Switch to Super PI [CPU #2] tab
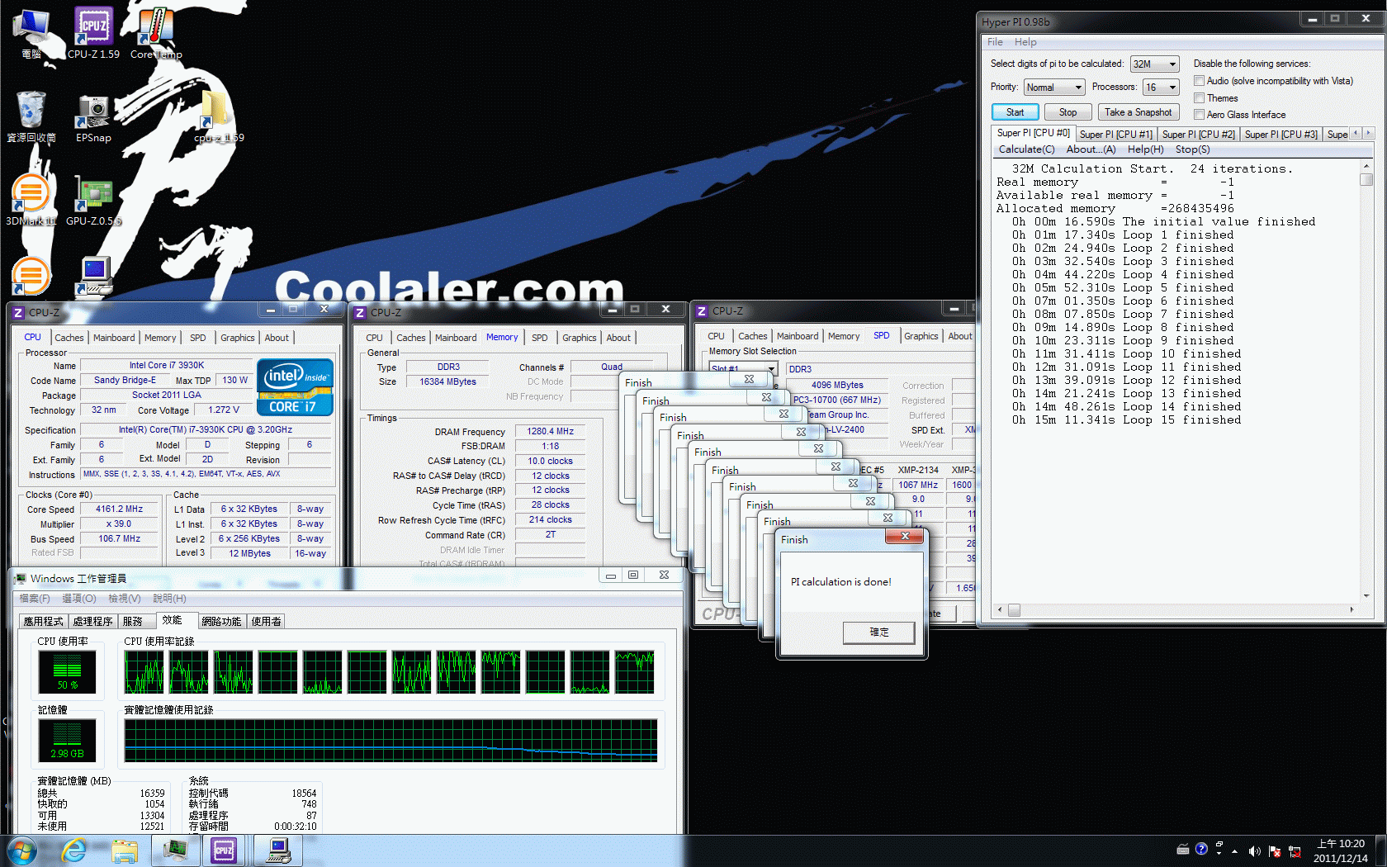This screenshot has width=1387, height=867. (x=1198, y=134)
